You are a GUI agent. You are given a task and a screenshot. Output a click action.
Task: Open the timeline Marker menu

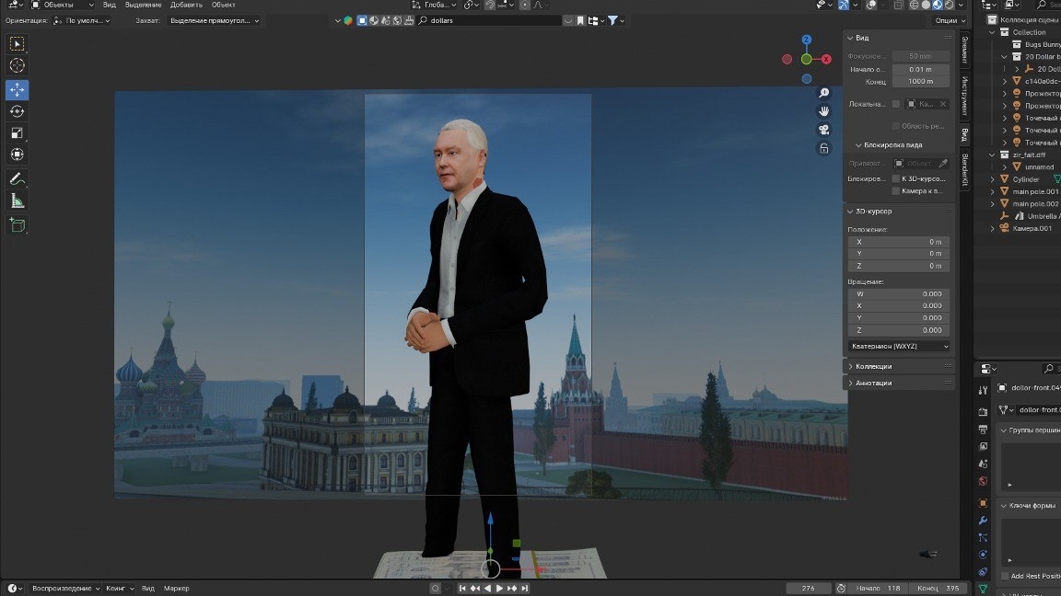(177, 589)
